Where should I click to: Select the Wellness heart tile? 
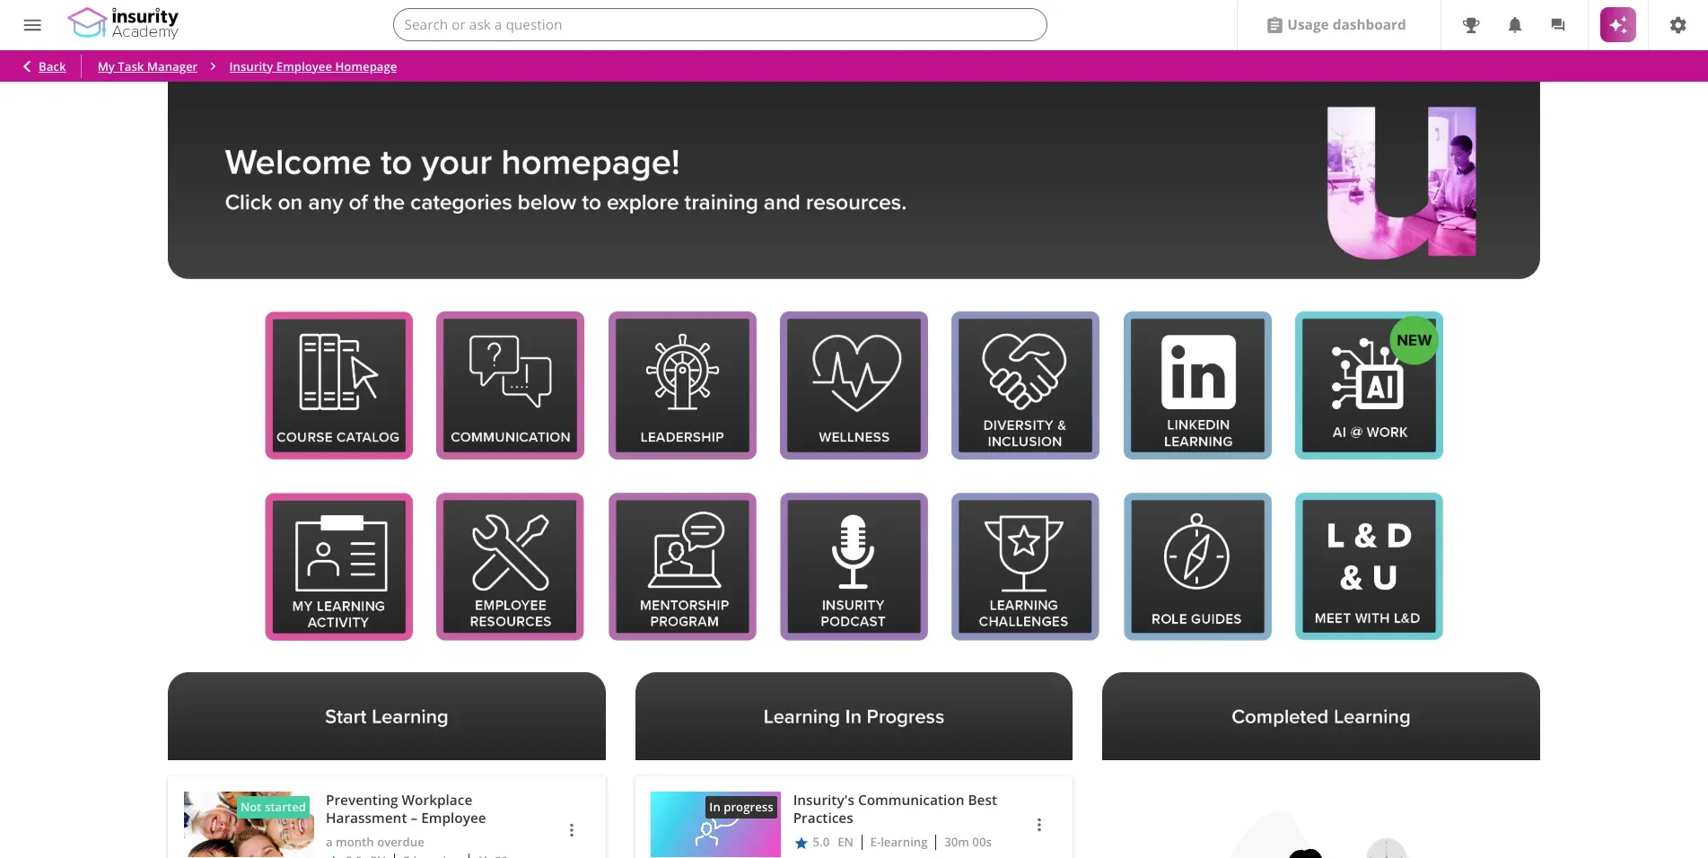[x=854, y=385]
